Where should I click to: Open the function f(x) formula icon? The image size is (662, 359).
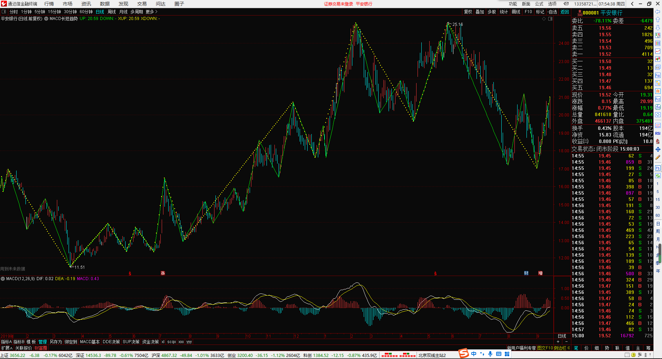tap(658, 107)
